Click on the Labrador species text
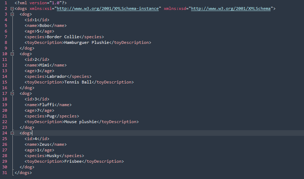 (57, 76)
